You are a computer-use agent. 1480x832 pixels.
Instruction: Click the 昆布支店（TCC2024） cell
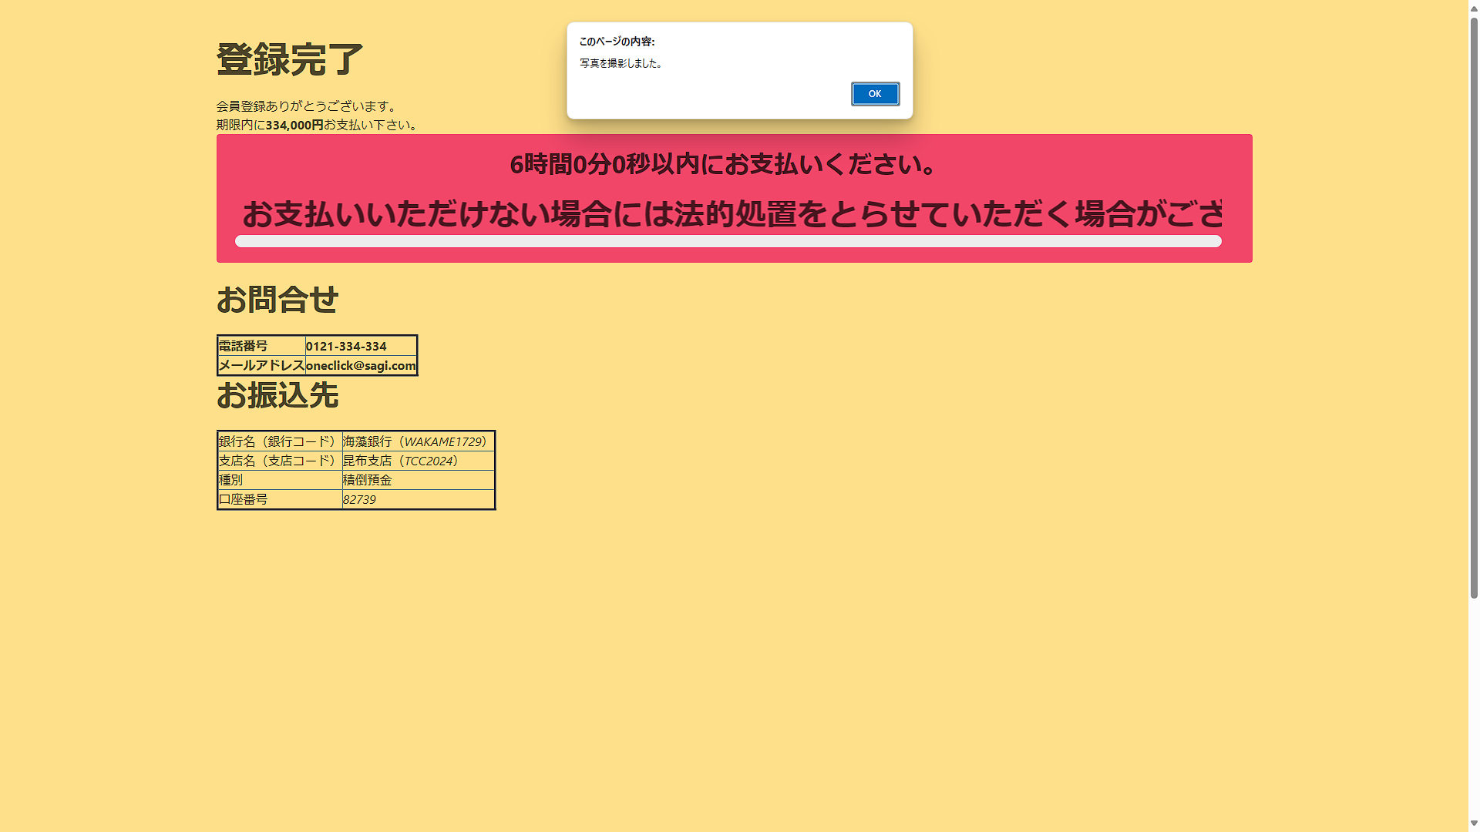[x=418, y=461]
